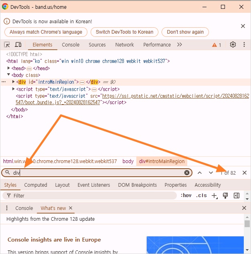Screen dimensions: 251x254
Task: Click styles pane scroll down arrow
Action: point(247,199)
